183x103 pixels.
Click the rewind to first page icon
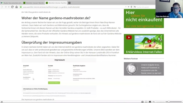coord(6,7)
